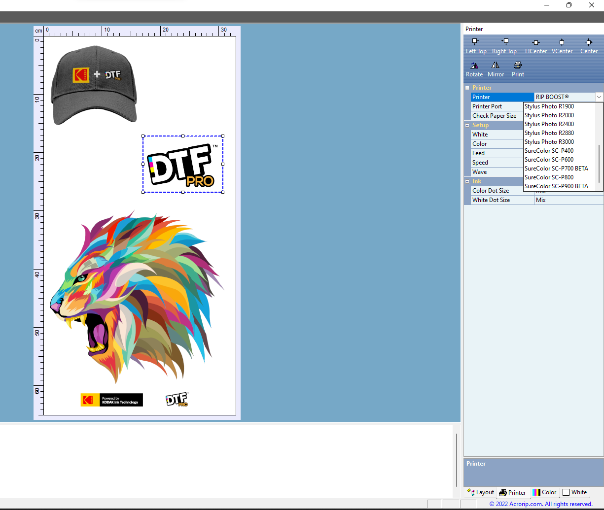The width and height of the screenshot is (604, 510).
Task: Rotate the selected image
Action: [x=474, y=66]
